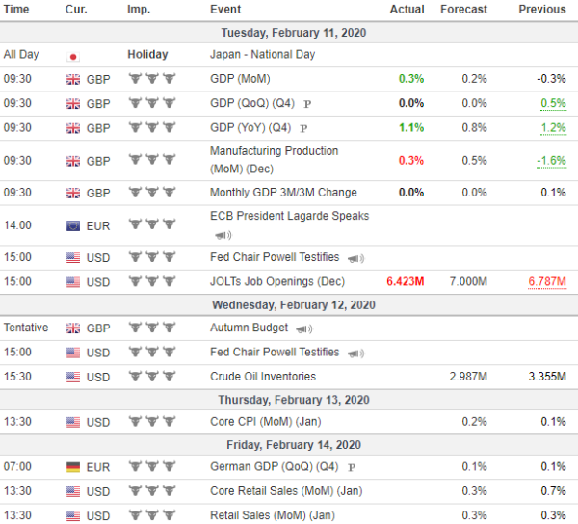Click the bull importance icons on GDP (MoM) row
This screenshot has height=524, width=578.
(152, 79)
